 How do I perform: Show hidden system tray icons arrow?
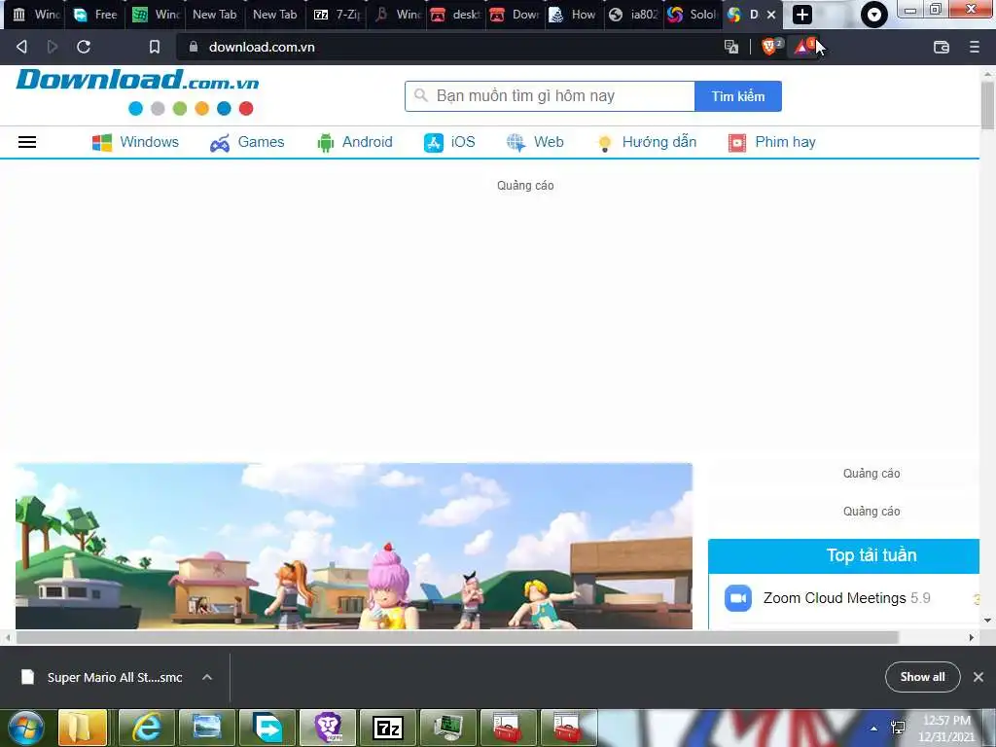(x=874, y=729)
